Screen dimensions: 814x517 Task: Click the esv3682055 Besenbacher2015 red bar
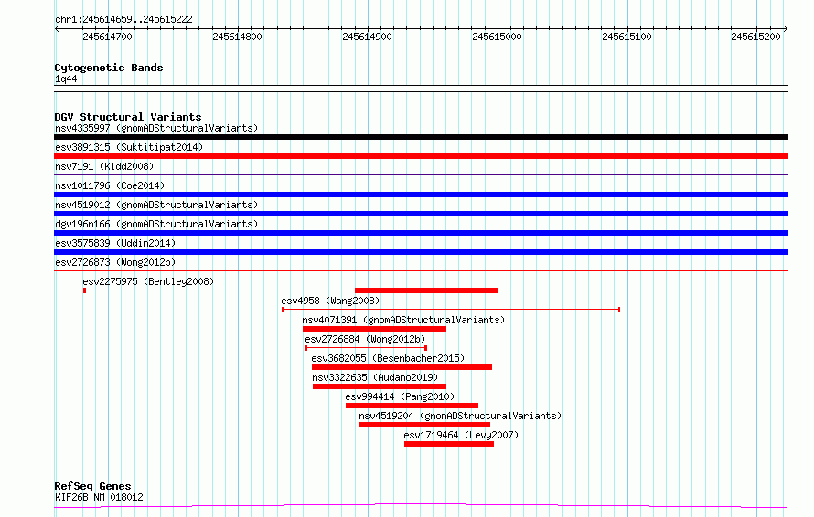click(x=402, y=367)
